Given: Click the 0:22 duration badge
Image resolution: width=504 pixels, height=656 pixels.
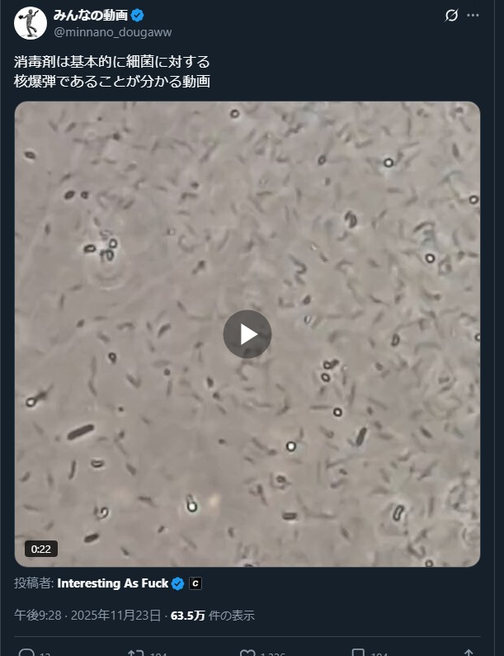Looking at the screenshot, I should (41, 549).
